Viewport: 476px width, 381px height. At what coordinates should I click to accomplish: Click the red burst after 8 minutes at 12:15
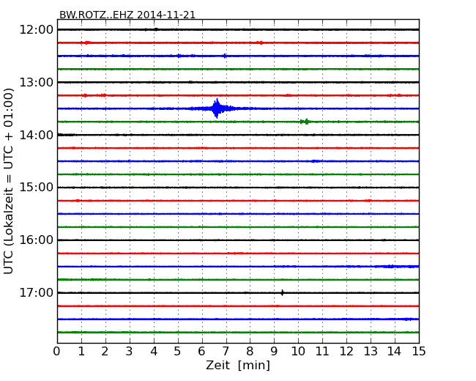(x=261, y=42)
